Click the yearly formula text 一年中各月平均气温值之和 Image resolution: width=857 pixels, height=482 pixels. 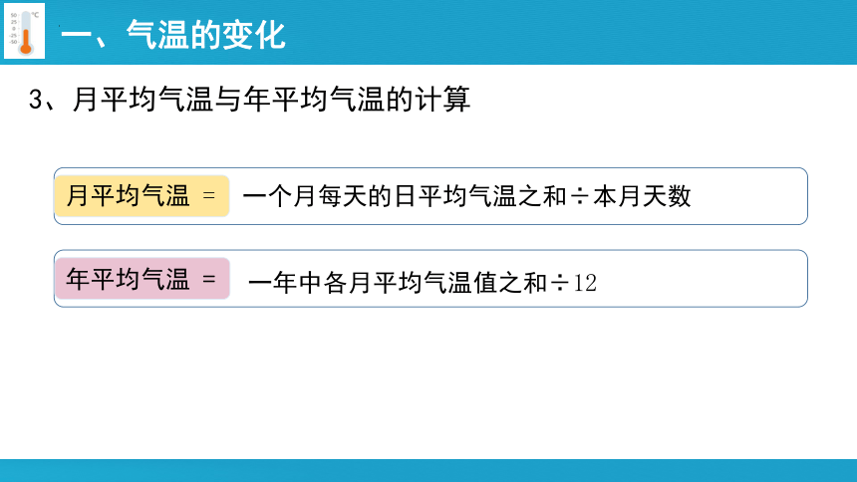pos(398,283)
